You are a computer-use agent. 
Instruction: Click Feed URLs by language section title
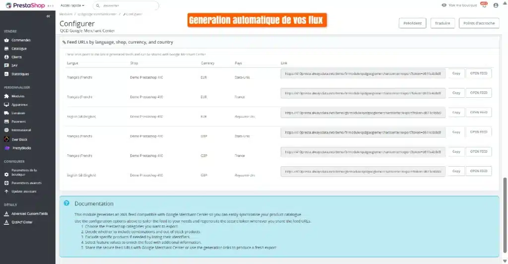point(120,42)
